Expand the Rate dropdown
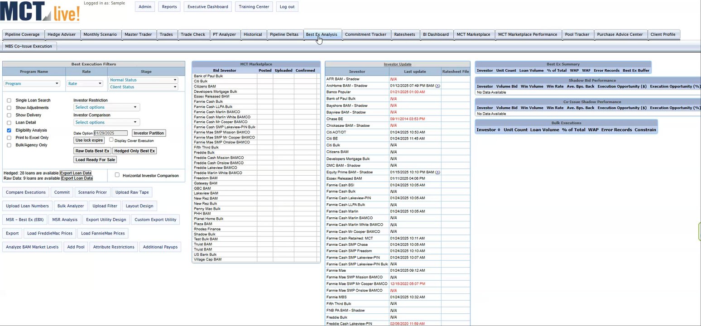Viewport: 701px width, 326px height. 85,83
